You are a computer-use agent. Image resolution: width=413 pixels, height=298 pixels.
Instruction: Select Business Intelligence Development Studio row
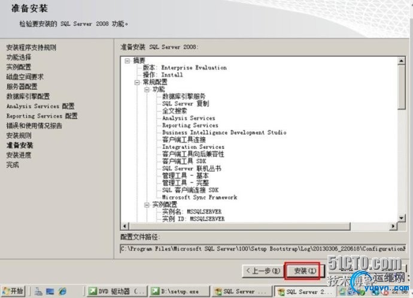coord(224,132)
